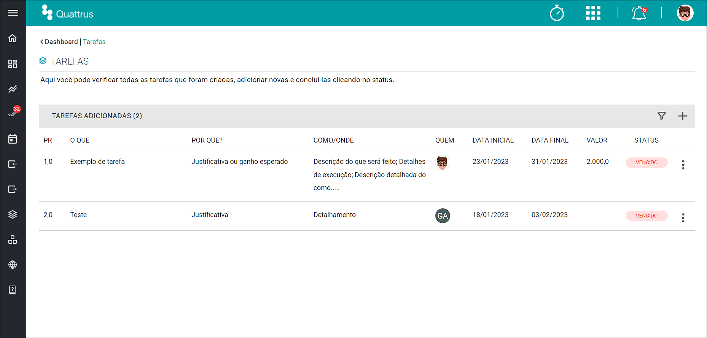Click priority 2,0 cell
Viewport: 707px width, 338px height.
[x=48, y=215]
